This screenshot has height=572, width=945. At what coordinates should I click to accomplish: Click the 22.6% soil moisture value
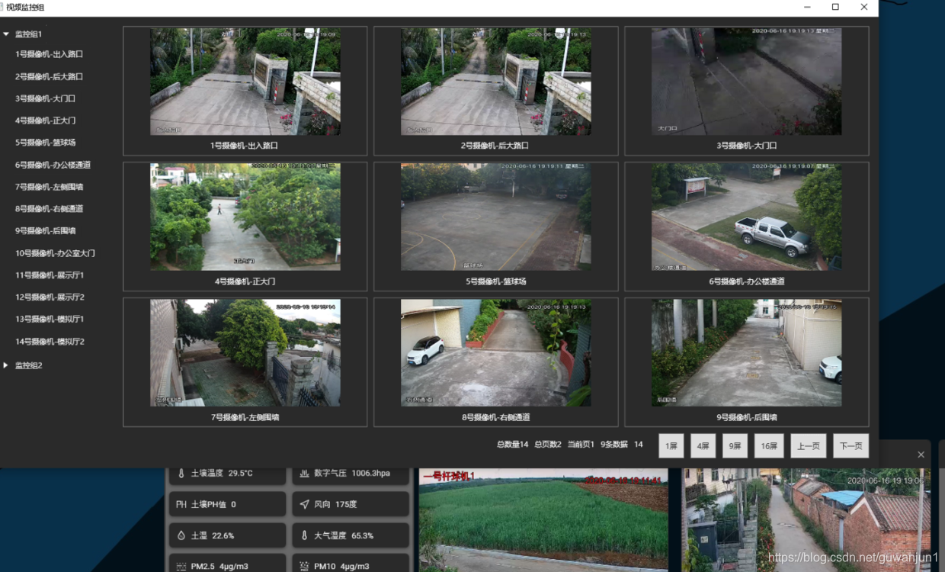pyautogui.click(x=223, y=535)
